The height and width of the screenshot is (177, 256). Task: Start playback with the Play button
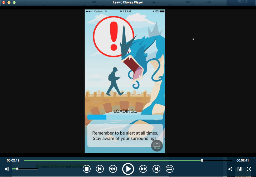pyautogui.click(x=128, y=169)
